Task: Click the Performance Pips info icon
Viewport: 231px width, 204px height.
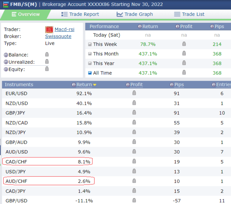Action: [212, 27]
